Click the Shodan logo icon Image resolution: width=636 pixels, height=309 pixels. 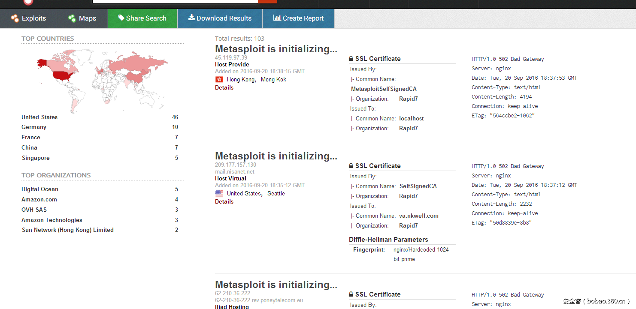point(28,2)
